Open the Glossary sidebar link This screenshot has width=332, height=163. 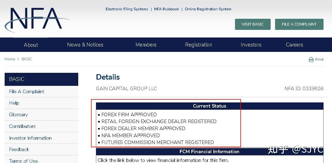click(18, 115)
